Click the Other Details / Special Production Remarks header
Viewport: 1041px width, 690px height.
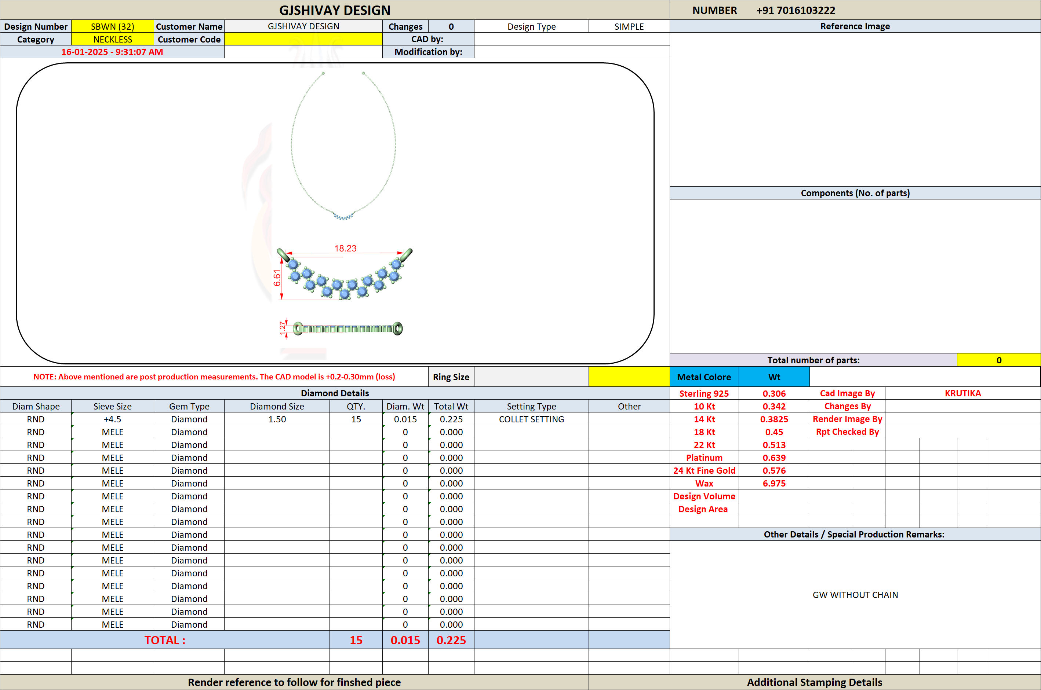[855, 534]
